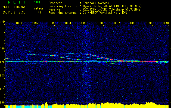Viewport: 171px width, 108px height.
Task: Click the Observer field label
Action: (55, 3)
